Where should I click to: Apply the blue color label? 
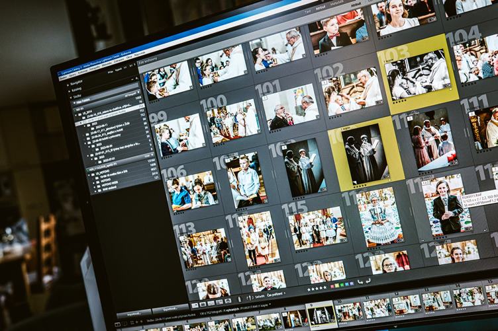click(x=346, y=284)
